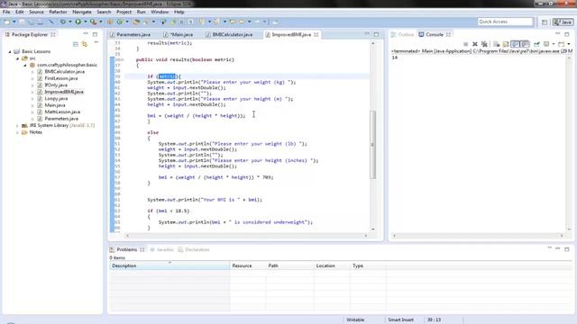The height and width of the screenshot is (324, 577).
Task: Open the New Java Class dropdown arrow
Action: [x=127, y=22]
